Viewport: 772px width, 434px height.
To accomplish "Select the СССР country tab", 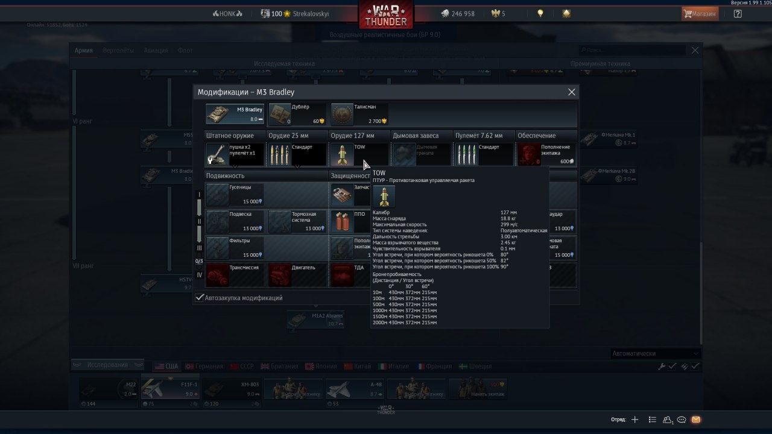I will click(242, 366).
